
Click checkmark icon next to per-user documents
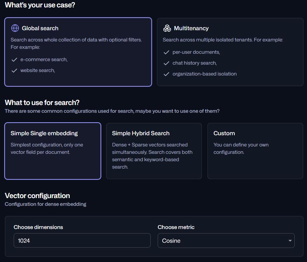tap(166, 52)
